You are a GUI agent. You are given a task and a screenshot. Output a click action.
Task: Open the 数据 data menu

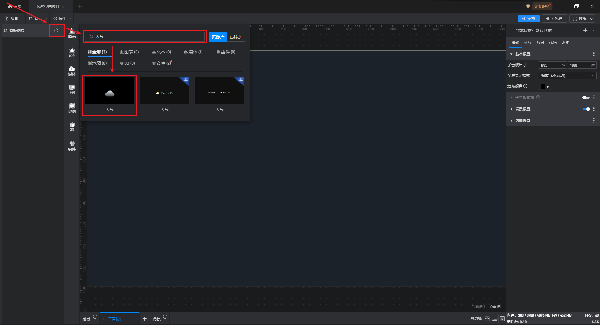point(38,18)
